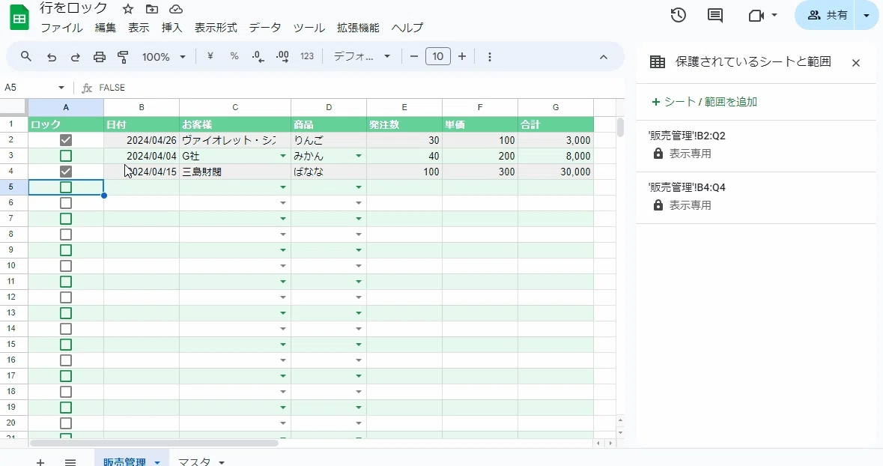Click the formula bar showing FALSE
This screenshot has width=883, height=466.
[x=360, y=88]
